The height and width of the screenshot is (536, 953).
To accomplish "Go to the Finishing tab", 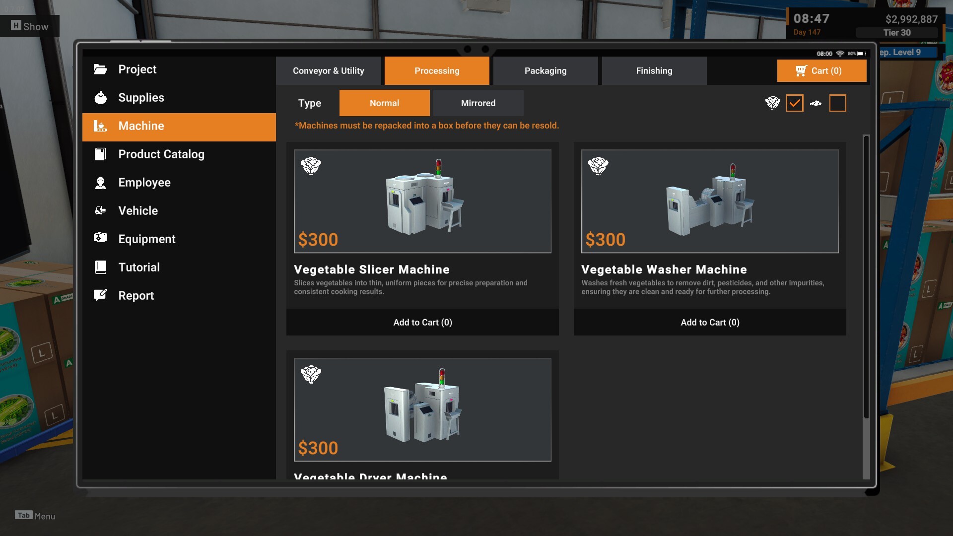I will (654, 71).
